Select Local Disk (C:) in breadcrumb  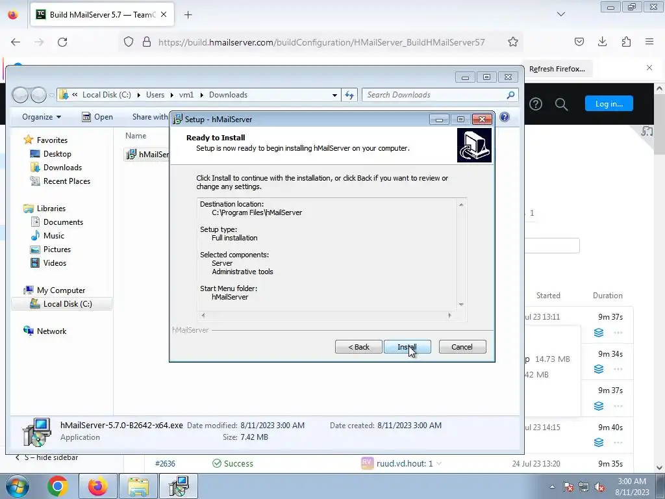(x=107, y=95)
